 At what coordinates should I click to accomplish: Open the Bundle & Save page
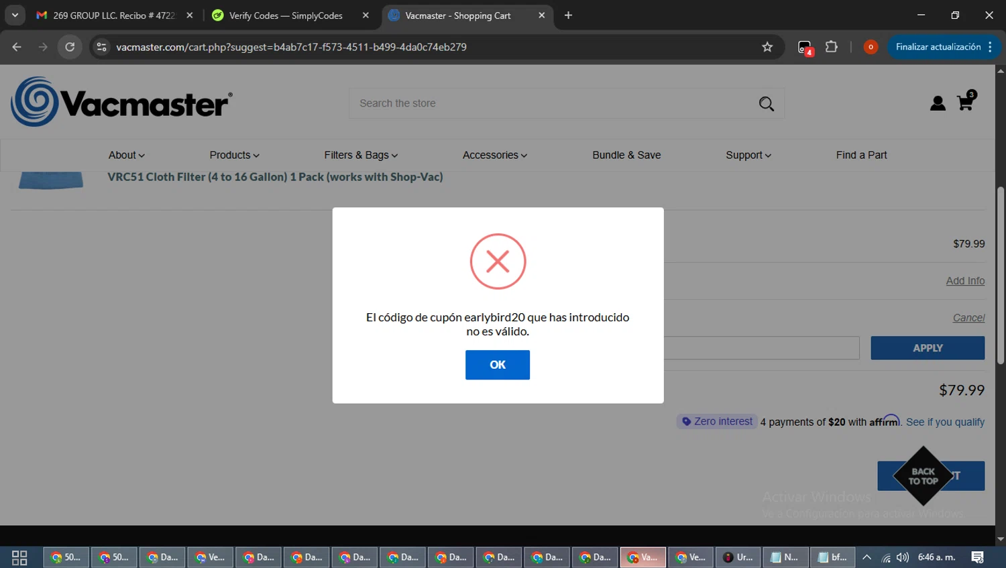[x=626, y=155]
